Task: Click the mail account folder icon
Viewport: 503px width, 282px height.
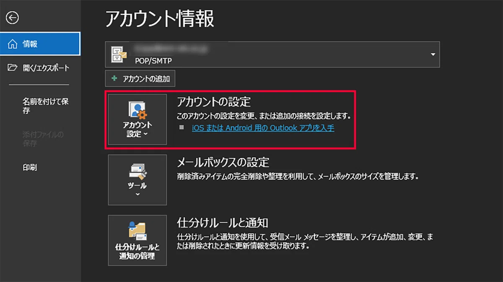Action: click(x=119, y=54)
